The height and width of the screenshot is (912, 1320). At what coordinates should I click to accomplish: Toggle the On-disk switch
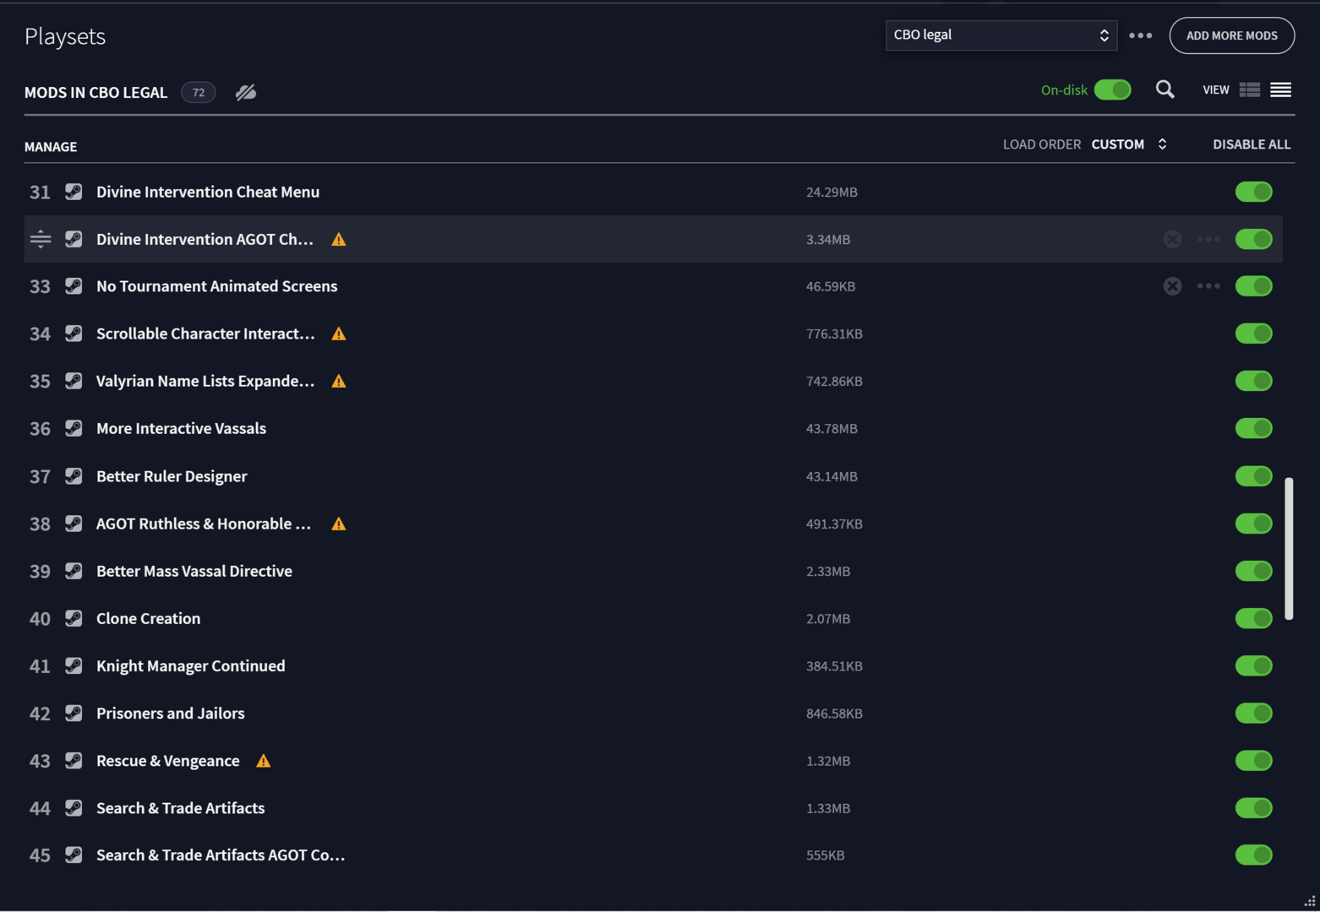tap(1112, 90)
